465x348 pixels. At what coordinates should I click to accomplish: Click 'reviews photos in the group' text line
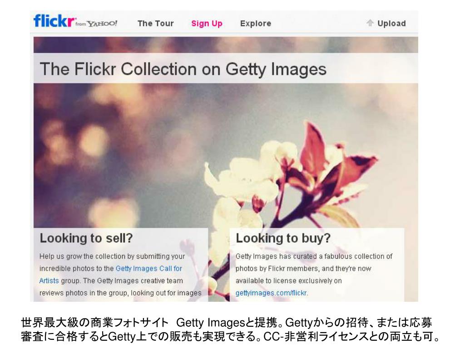pyautogui.click(x=120, y=293)
